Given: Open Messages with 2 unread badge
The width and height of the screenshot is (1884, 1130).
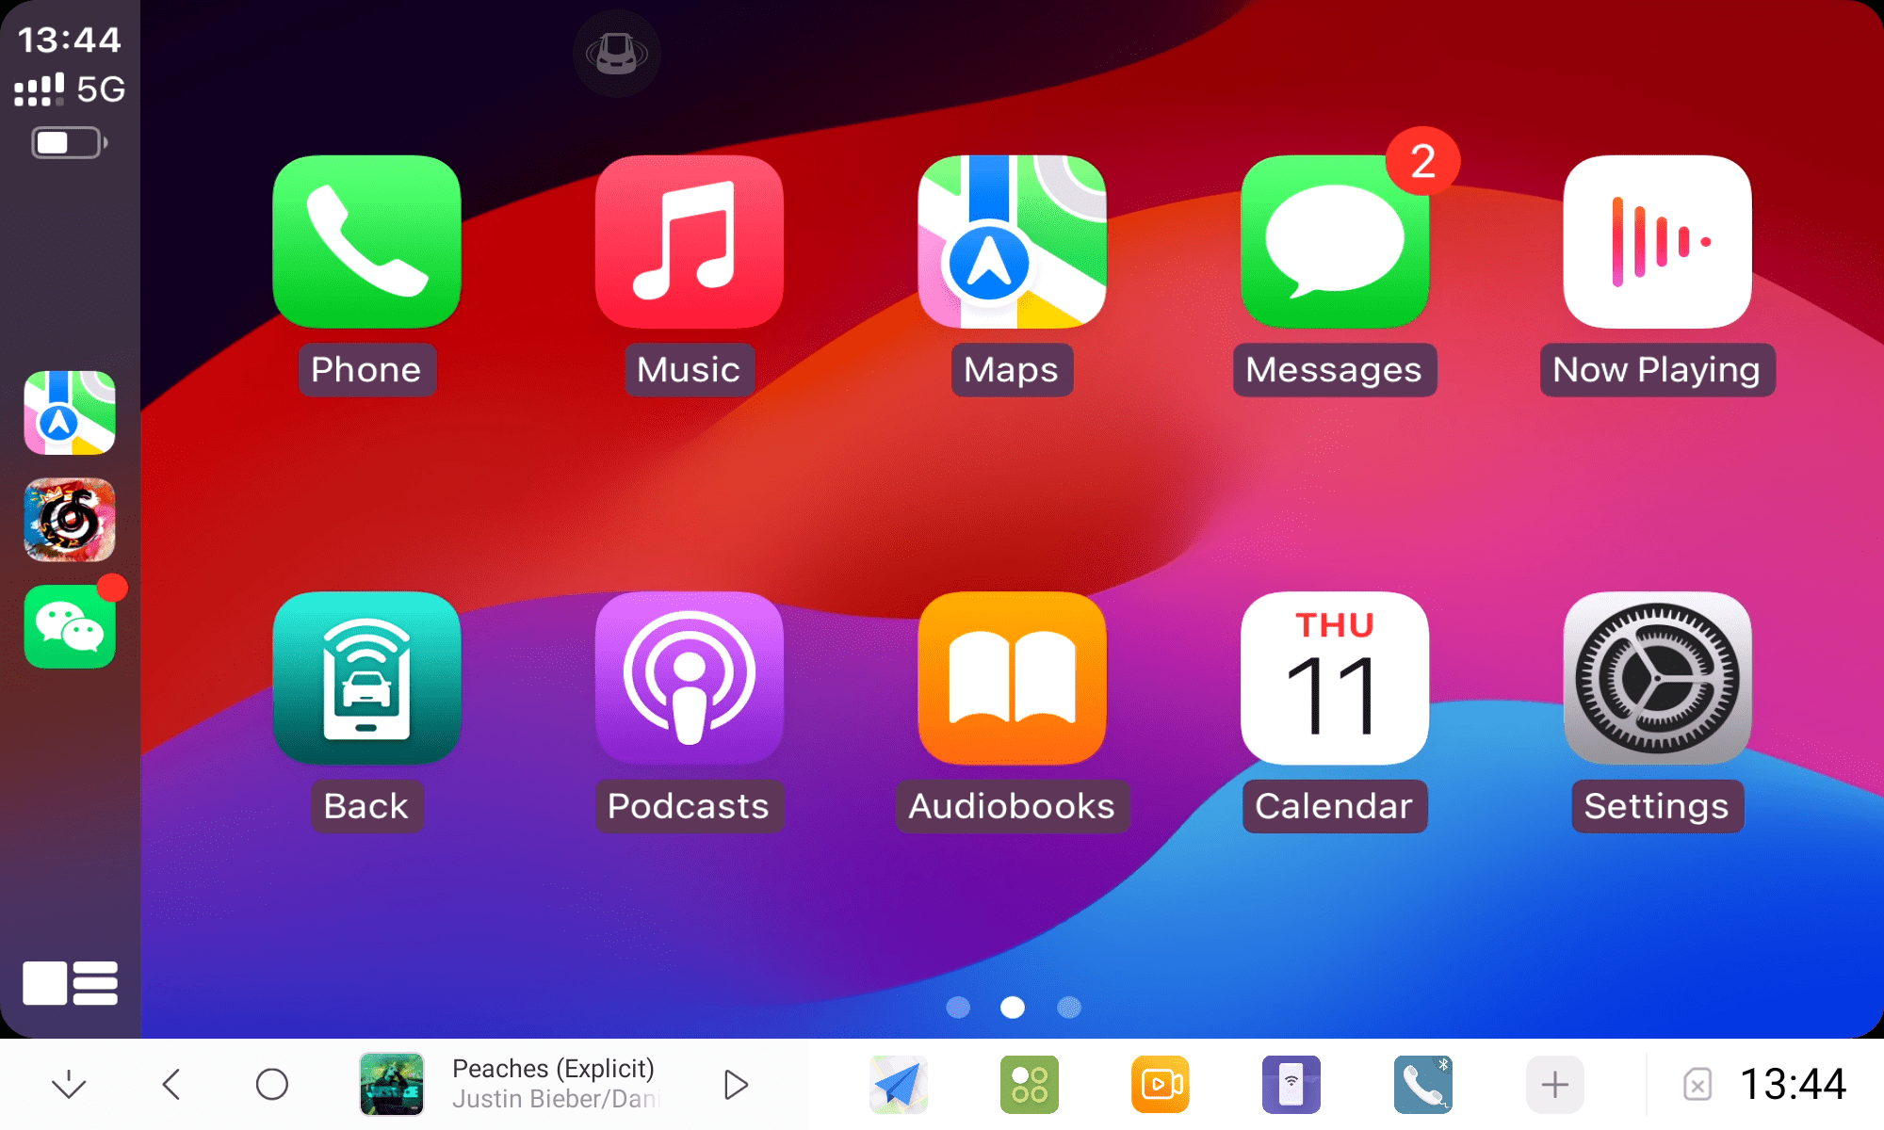Looking at the screenshot, I should pyautogui.click(x=1335, y=242).
